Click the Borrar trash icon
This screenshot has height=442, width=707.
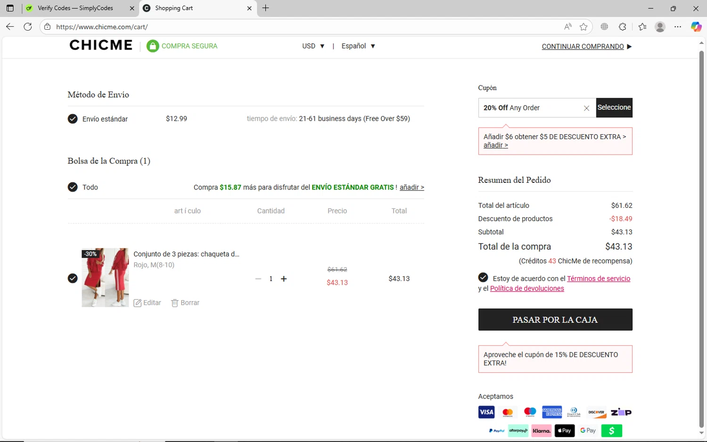tap(175, 303)
